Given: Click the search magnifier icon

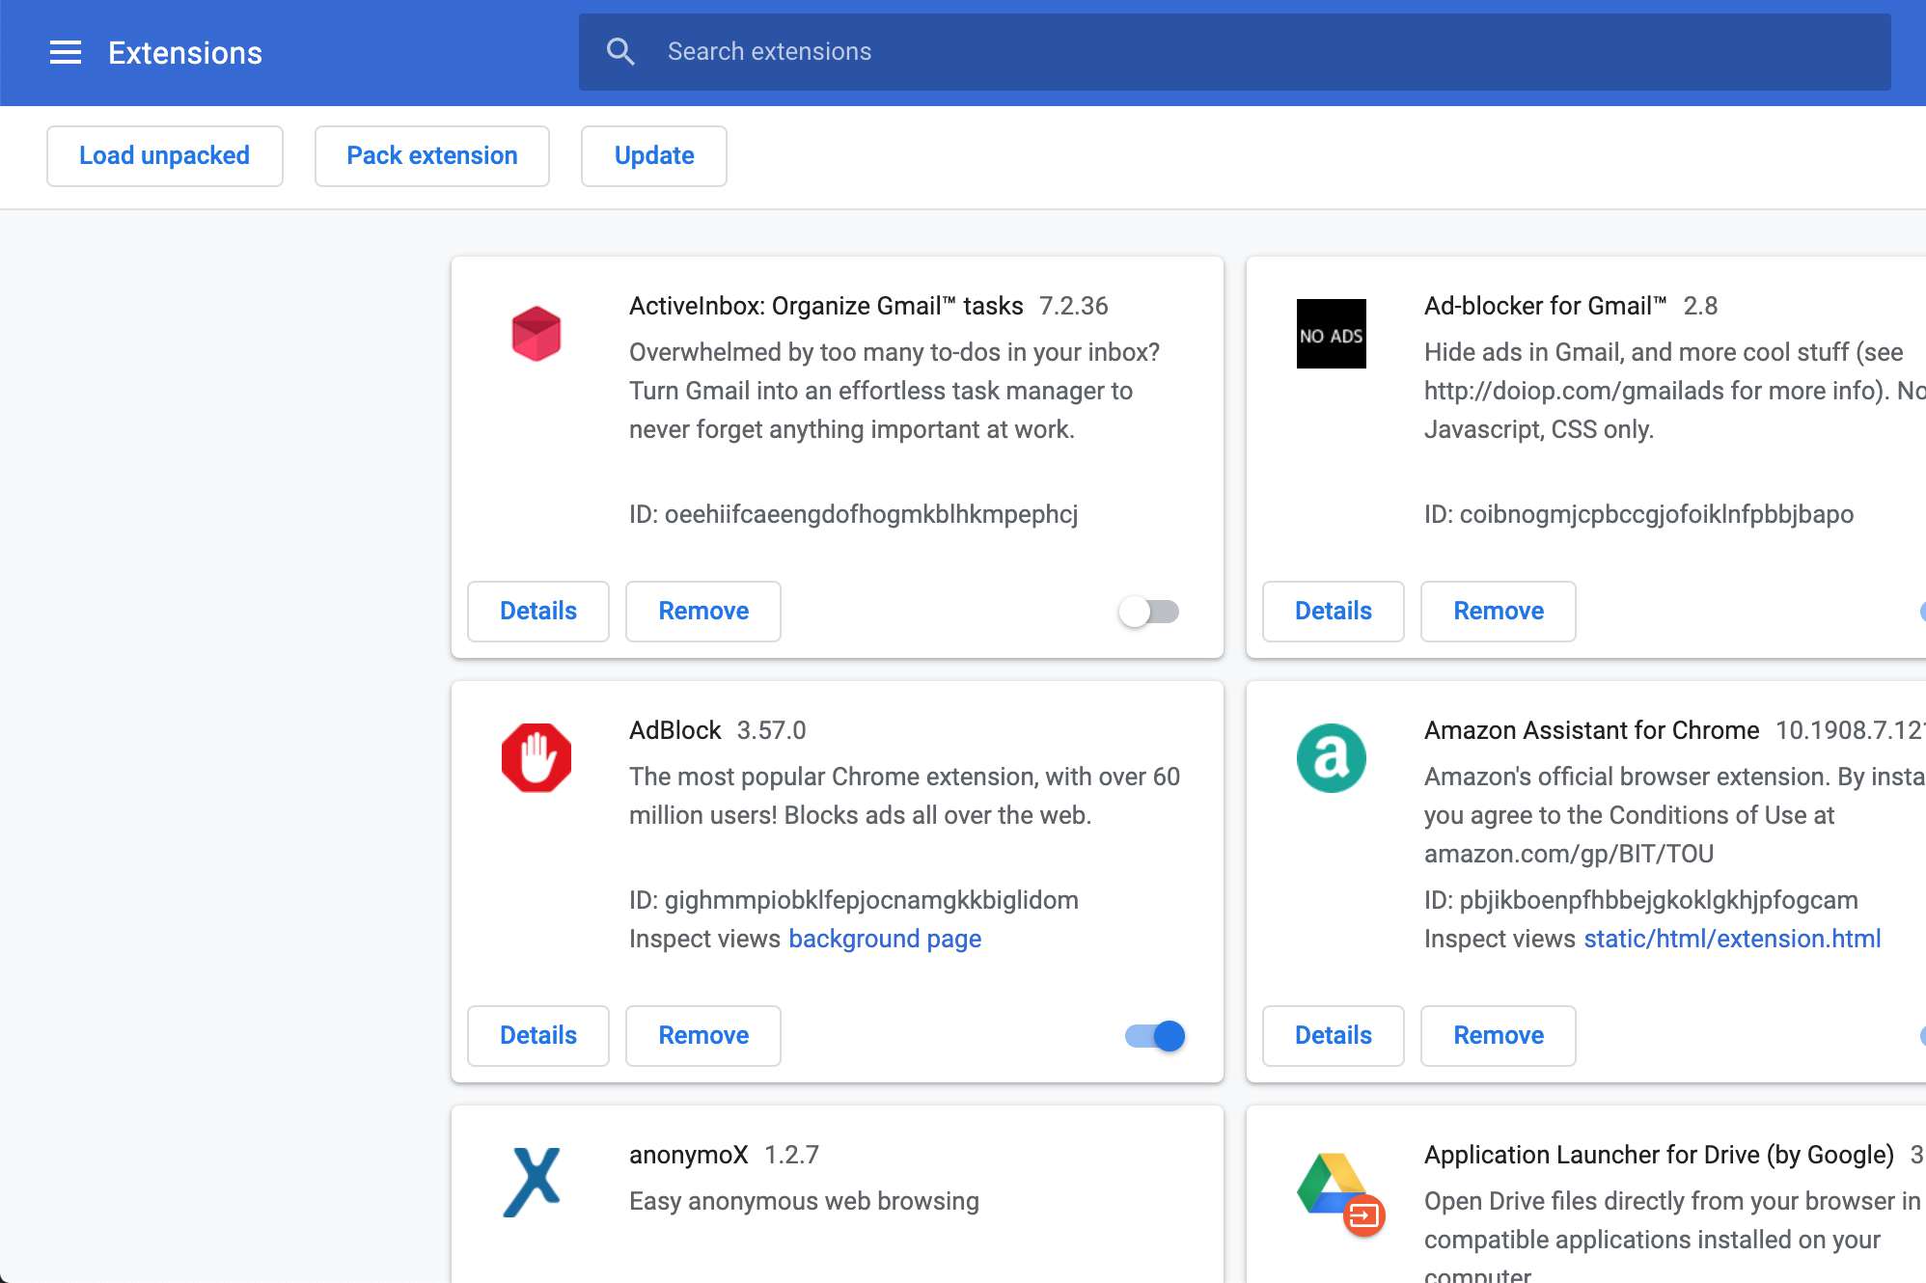Looking at the screenshot, I should [x=620, y=52].
